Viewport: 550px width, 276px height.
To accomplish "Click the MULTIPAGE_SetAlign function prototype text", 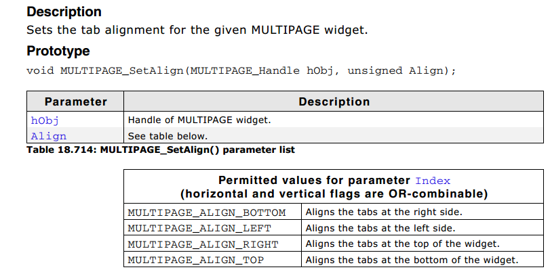I will coord(241,70).
